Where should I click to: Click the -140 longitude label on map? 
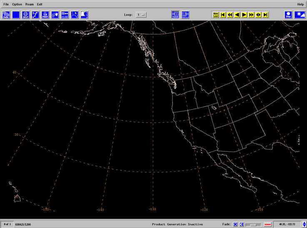pyautogui.click(x=100, y=210)
